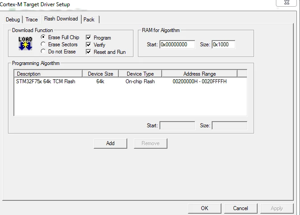The height and width of the screenshot is (215, 300).
Task: Disable the Reset and Run checkbox
Action: 88,52
